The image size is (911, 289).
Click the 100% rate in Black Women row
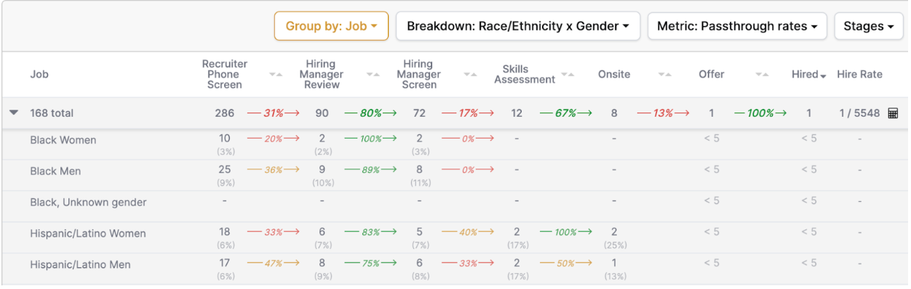370,139
